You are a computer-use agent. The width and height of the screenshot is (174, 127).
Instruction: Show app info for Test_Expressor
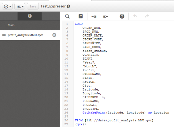point(68,6)
